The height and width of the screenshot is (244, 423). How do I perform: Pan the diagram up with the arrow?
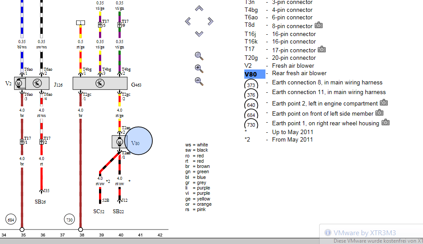click(199, 8)
